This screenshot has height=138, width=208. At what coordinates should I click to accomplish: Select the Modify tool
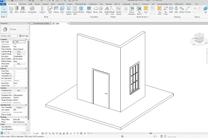click(4, 10)
